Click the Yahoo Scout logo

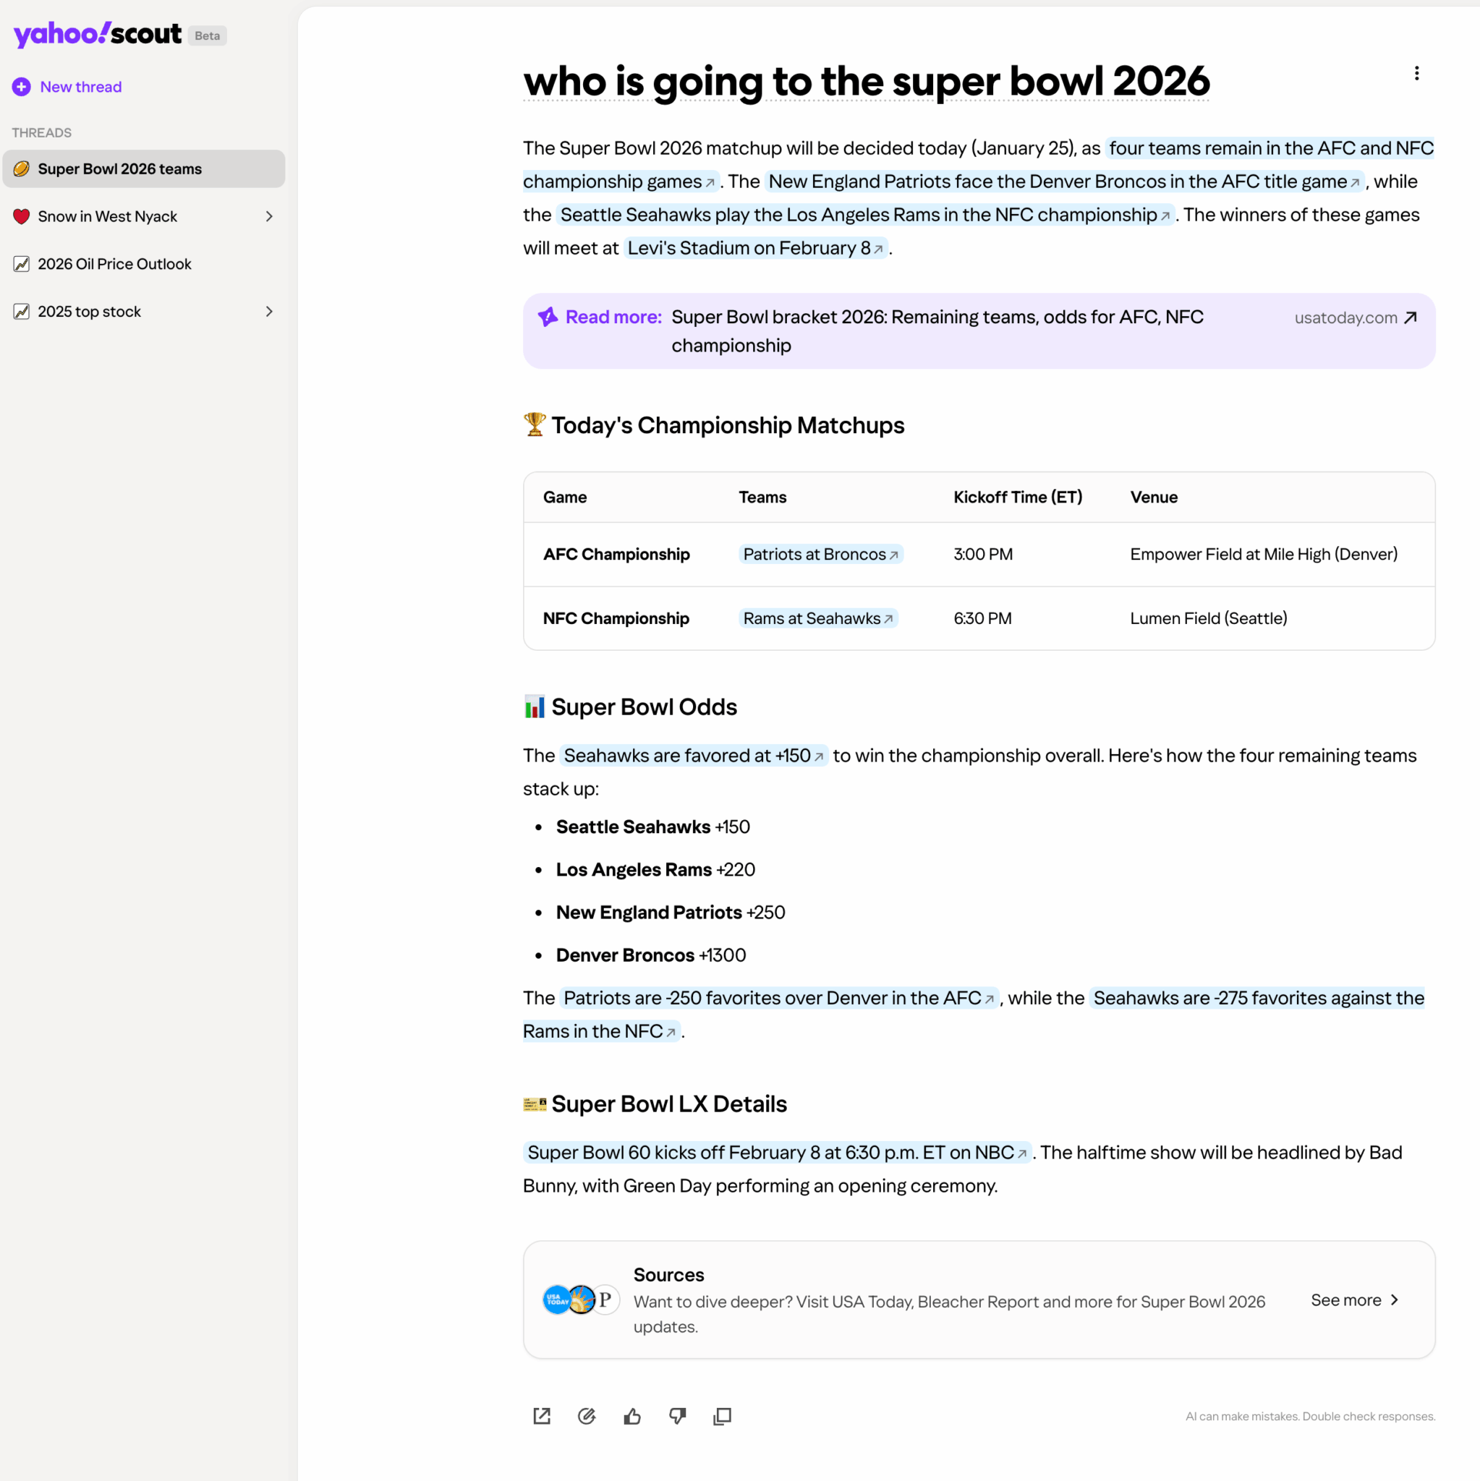tap(98, 35)
